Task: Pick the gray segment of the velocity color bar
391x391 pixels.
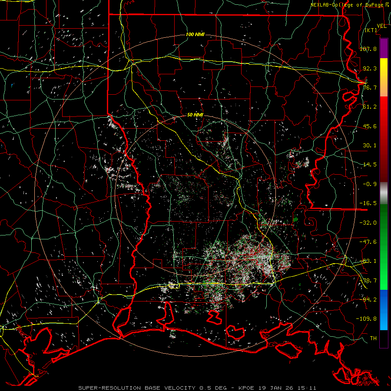Action: point(384,193)
